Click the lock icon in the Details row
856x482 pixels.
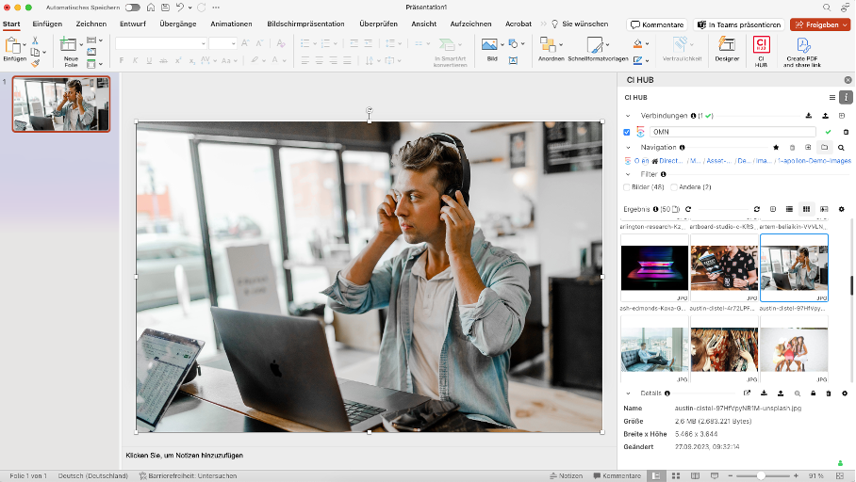click(x=813, y=394)
